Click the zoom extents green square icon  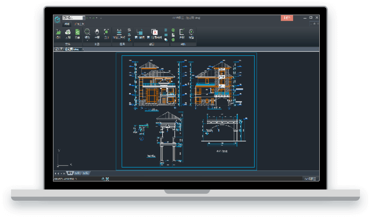(x=106, y=32)
